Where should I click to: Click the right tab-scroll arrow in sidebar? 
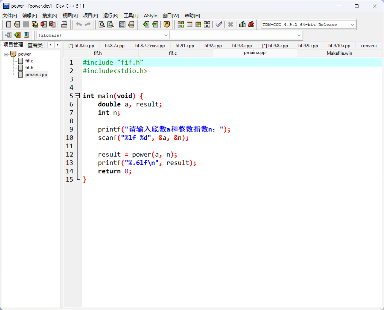[57, 45]
